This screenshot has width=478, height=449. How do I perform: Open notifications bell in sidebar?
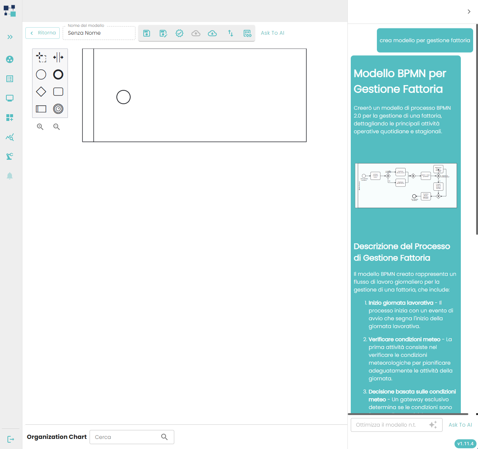pyautogui.click(x=10, y=176)
